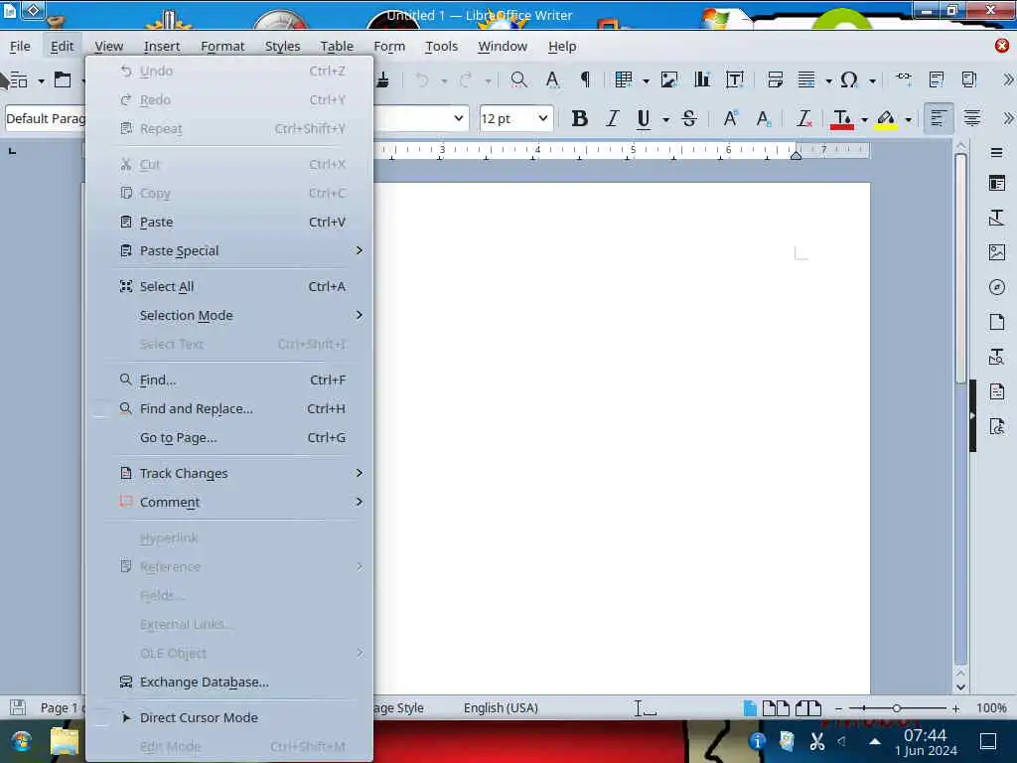
Task: Open the sidebar Page deck
Action: [x=997, y=322]
